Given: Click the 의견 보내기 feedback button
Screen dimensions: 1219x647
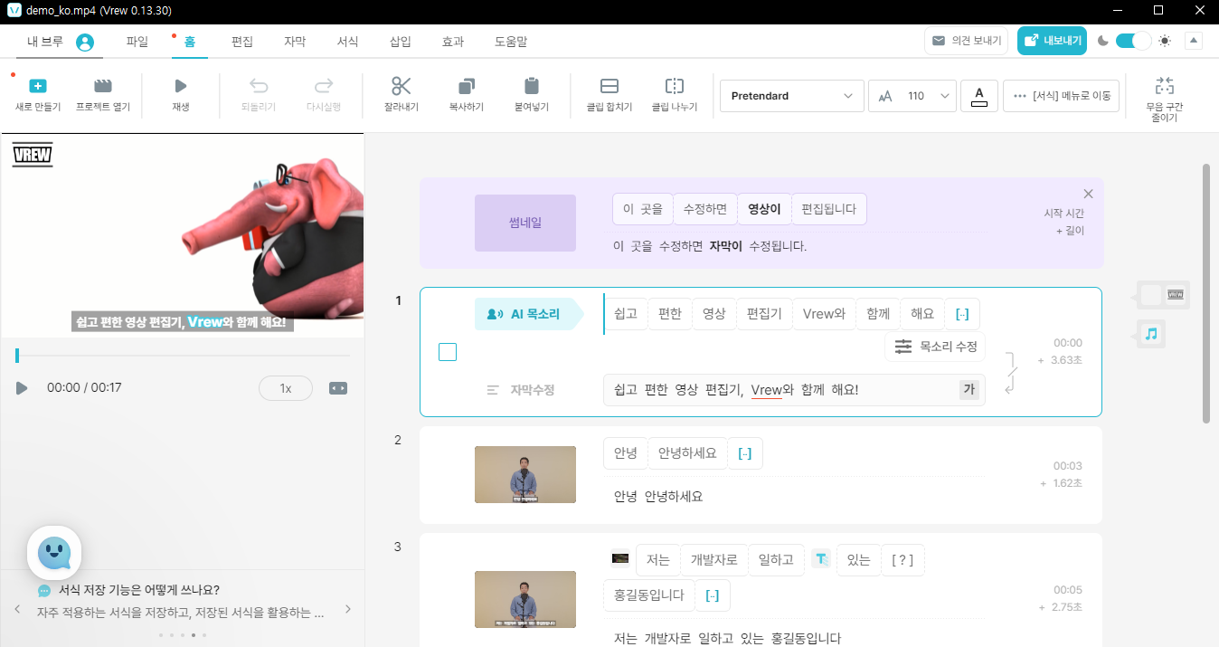Looking at the screenshot, I should [x=967, y=41].
